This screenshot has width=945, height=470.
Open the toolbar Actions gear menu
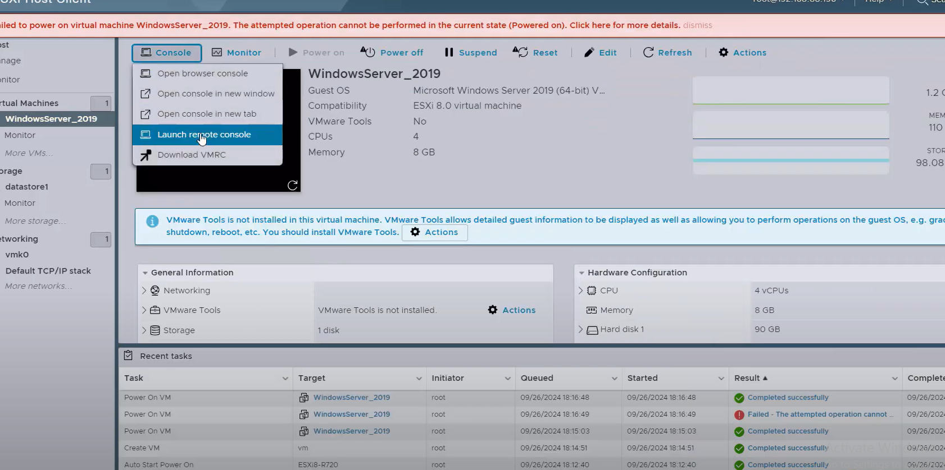point(742,53)
